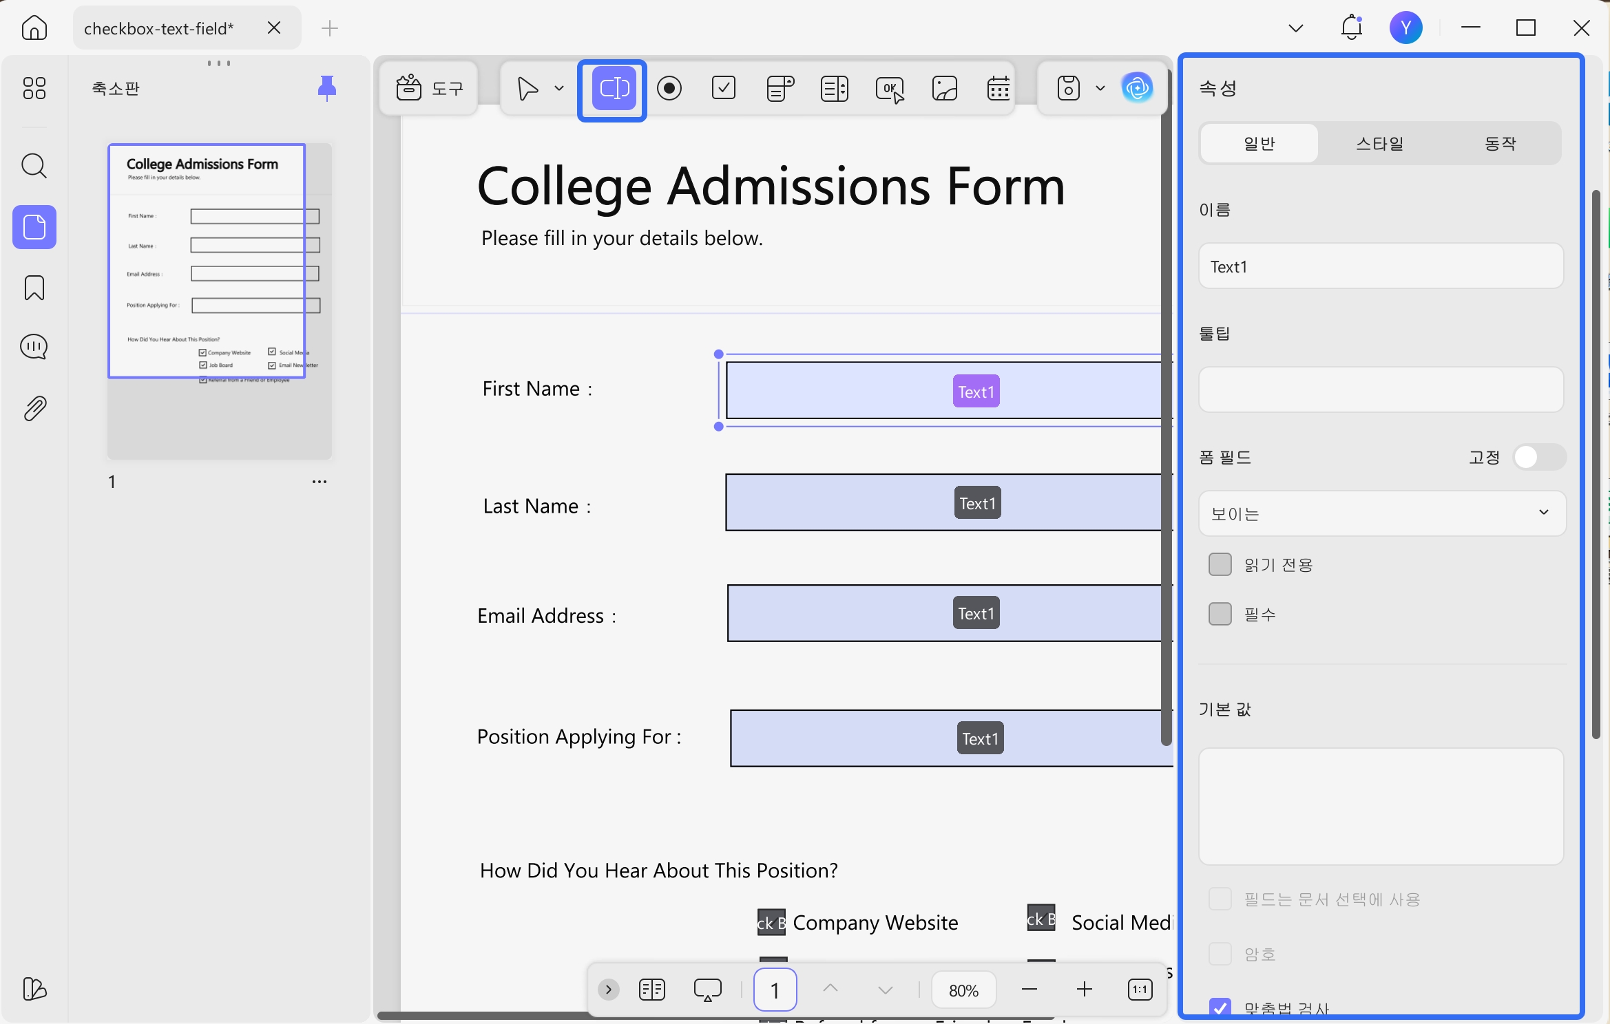The height and width of the screenshot is (1024, 1610).
Task: Open page 1 thumbnail more options
Action: click(x=320, y=482)
